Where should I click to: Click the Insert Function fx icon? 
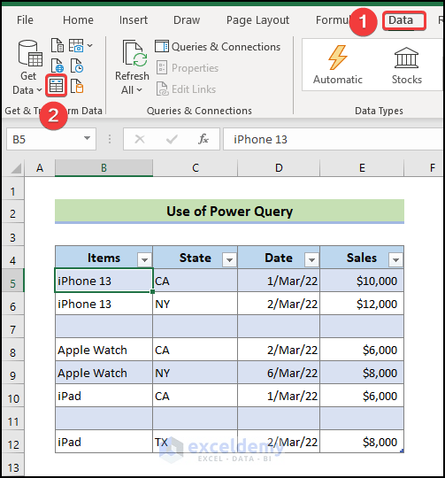click(x=203, y=139)
